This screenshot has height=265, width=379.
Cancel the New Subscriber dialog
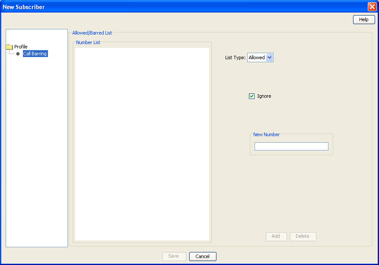coord(203,256)
